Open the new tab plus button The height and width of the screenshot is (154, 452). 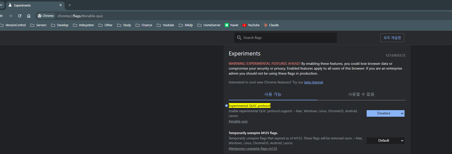(x=70, y=5)
